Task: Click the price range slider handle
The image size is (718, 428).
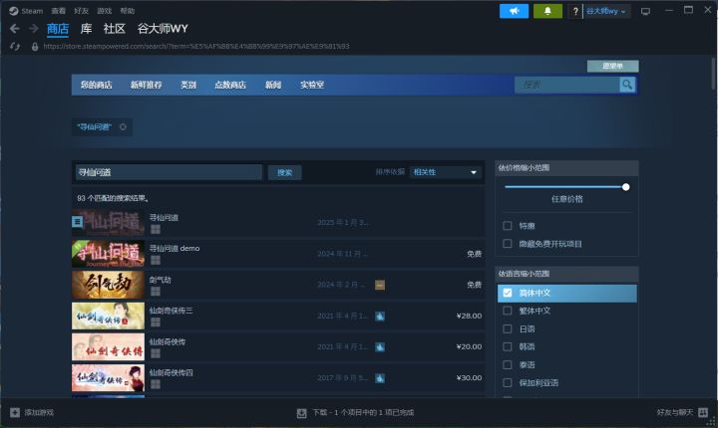Action: tap(626, 187)
